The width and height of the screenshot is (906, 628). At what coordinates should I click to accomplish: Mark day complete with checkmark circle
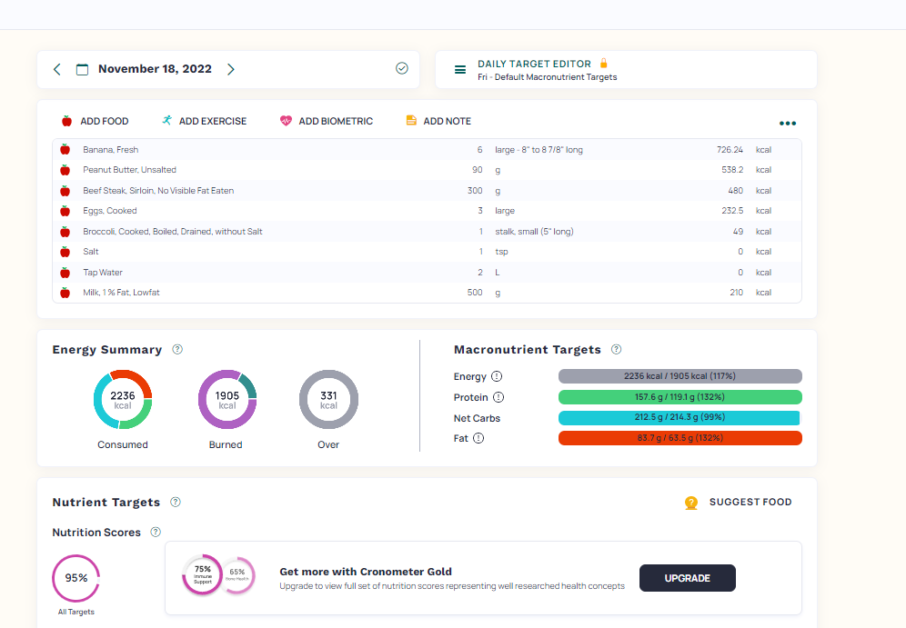tap(401, 68)
